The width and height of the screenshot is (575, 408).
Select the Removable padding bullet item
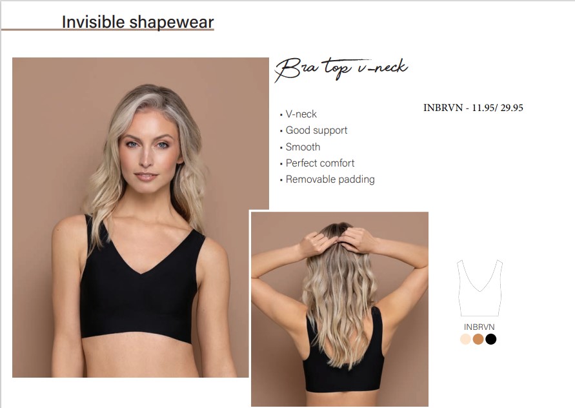click(x=327, y=179)
